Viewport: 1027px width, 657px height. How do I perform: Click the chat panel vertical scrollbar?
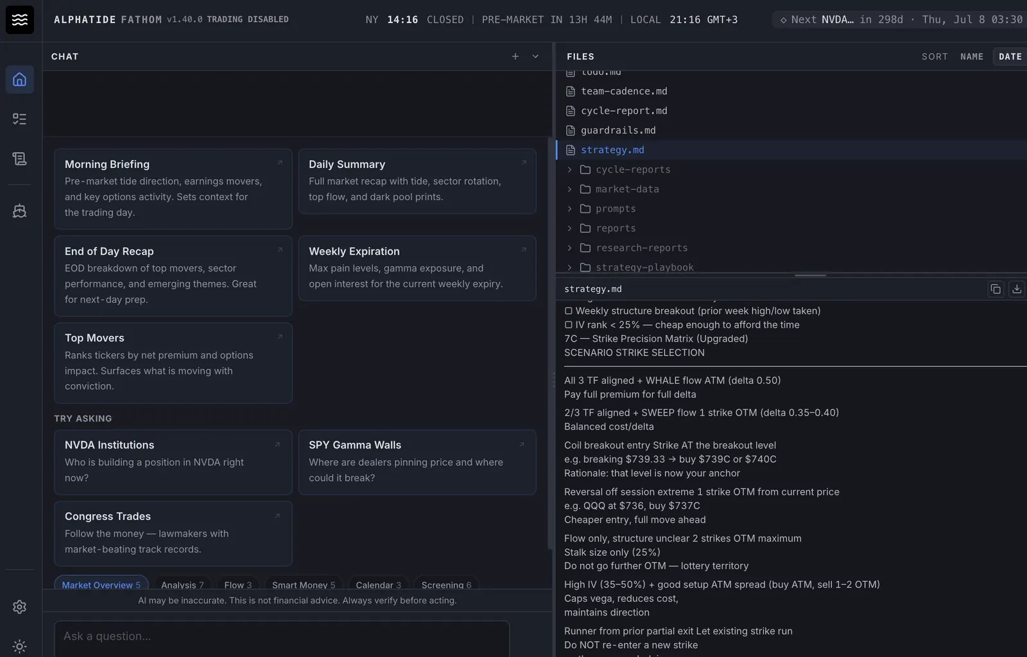tap(550, 343)
